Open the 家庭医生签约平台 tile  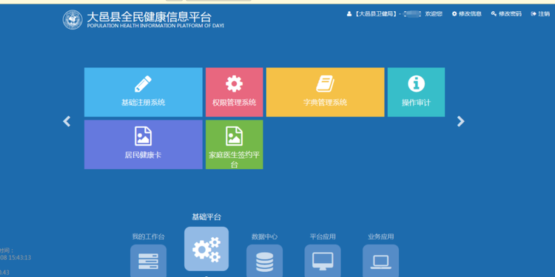pos(235,145)
